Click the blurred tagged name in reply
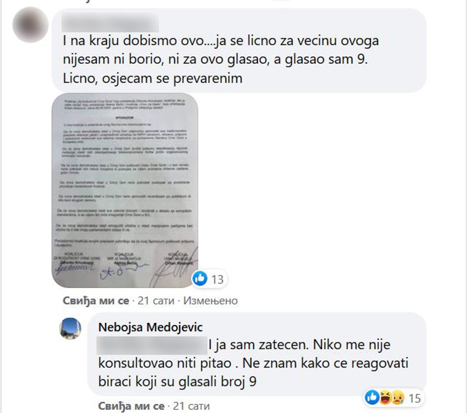Viewport: 467px width, 413px height. (x=152, y=345)
